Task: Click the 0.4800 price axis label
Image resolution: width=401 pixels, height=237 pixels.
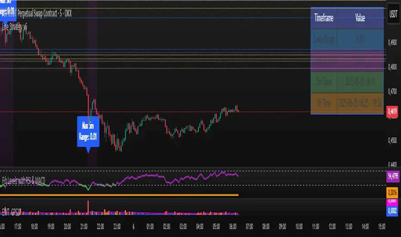Action: coord(392,67)
